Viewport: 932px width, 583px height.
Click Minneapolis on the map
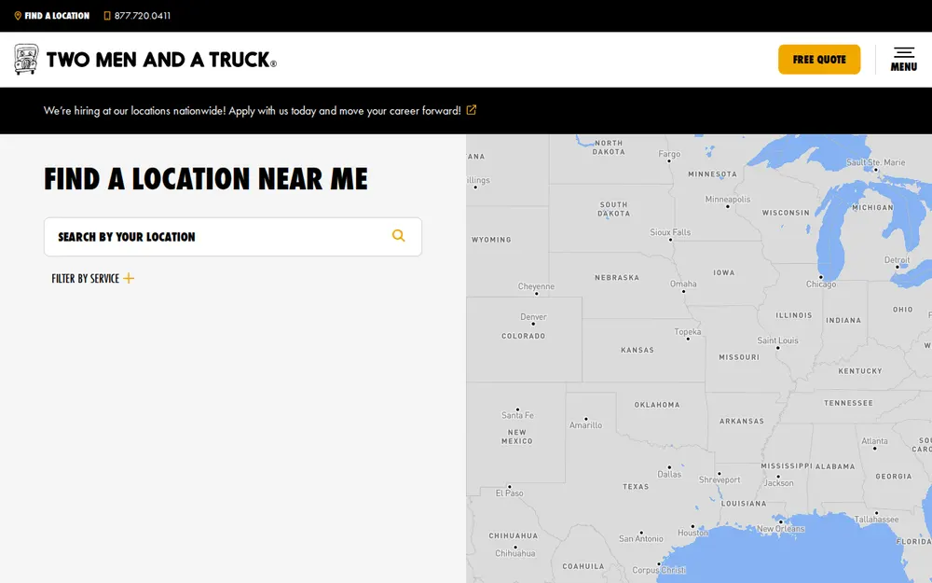pos(728,200)
